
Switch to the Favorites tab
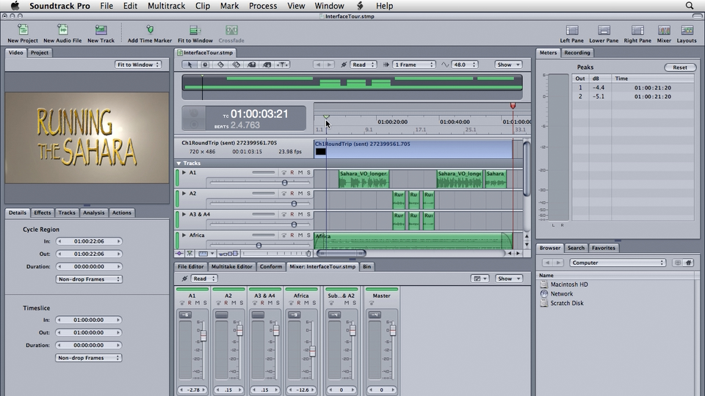click(603, 248)
